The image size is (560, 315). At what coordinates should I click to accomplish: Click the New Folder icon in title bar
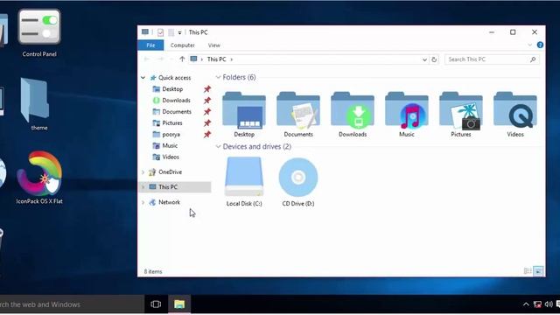click(x=171, y=32)
